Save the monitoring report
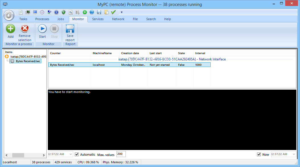The image size is (300, 167). (x=70, y=33)
